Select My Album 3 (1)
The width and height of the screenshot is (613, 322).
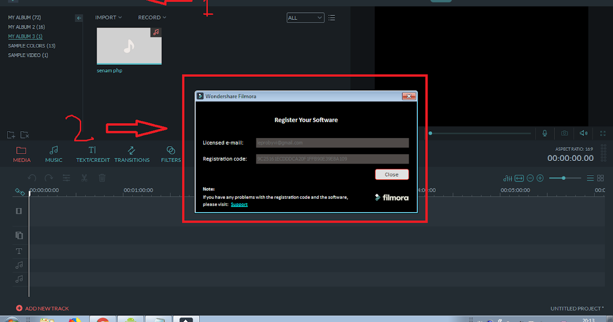pyautogui.click(x=25, y=36)
